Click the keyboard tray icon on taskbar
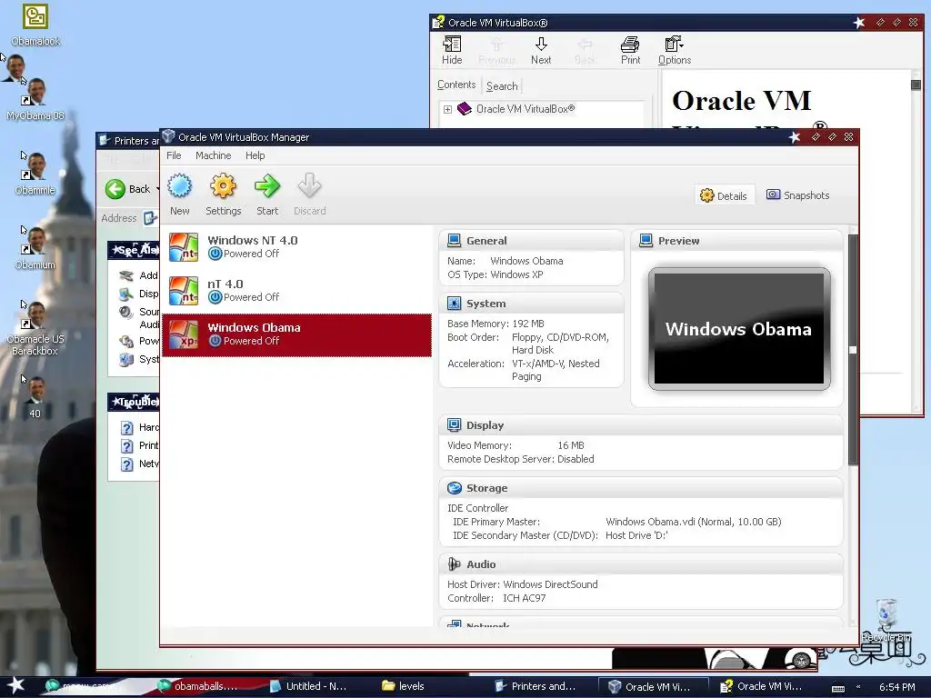Viewport: 931px width, 698px height. (x=837, y=687)
